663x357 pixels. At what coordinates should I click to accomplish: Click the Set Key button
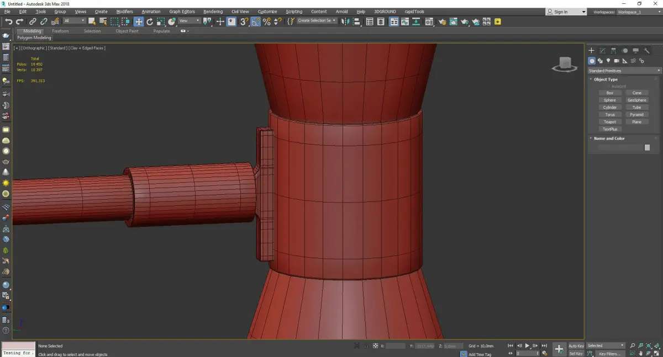576,354
